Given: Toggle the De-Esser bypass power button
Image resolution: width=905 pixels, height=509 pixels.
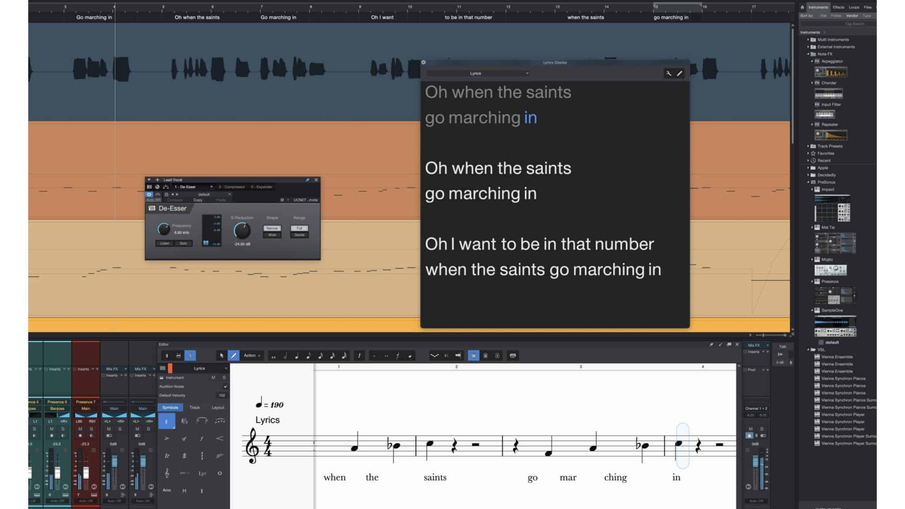Looking at the screenshot, I should (x=150, y=194).
